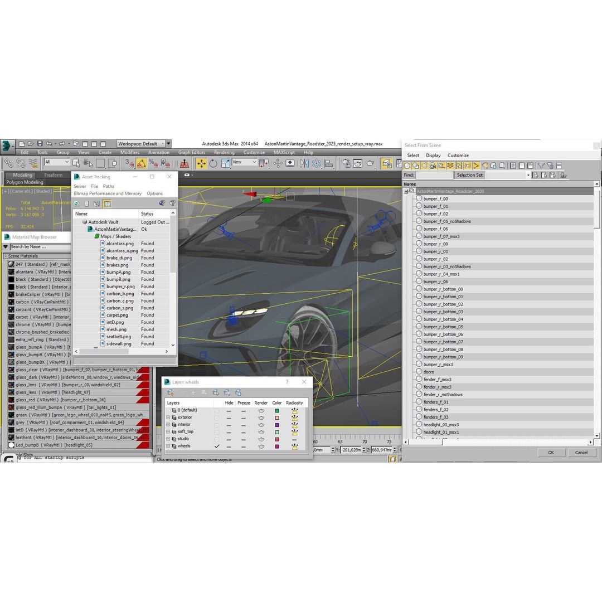The image size is (602, 602).
Task: Open the Modifiers menu
Action: click(130, 152)
